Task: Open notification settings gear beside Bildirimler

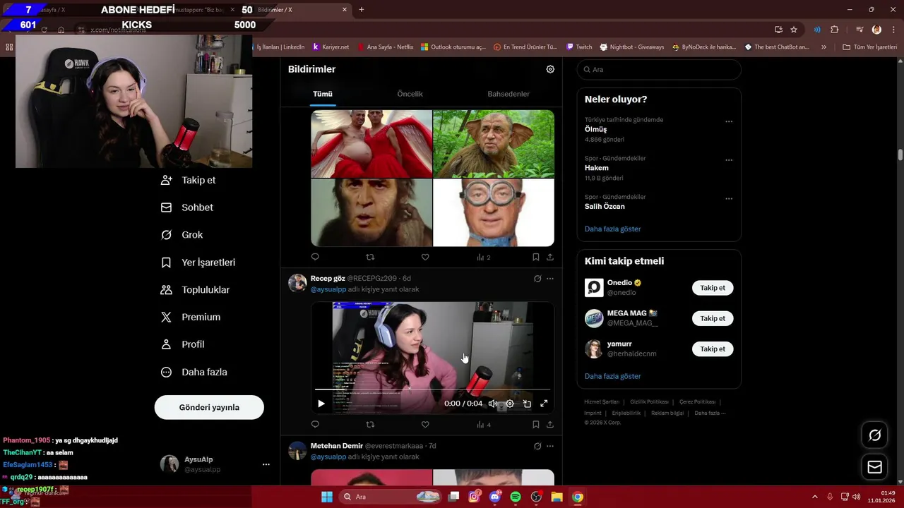Action: click(x=550, y=69)
